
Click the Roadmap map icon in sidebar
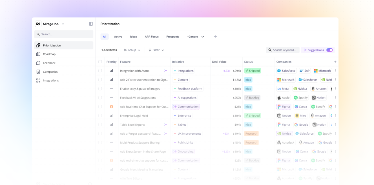(x=38, y=54)
